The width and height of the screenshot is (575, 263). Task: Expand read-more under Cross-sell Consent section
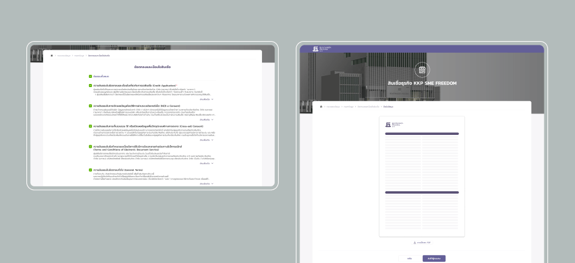(x=206, y=140)
